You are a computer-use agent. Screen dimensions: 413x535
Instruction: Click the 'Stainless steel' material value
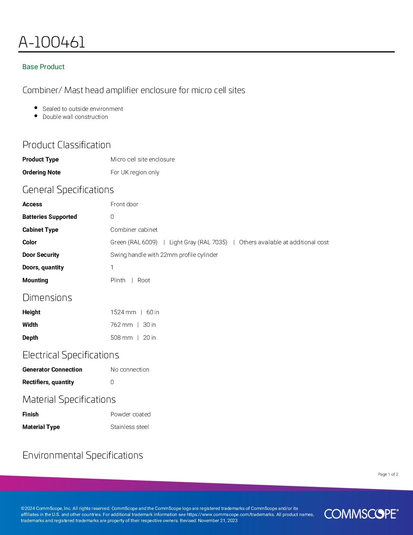pyautogui.click(x=129, y=427)
